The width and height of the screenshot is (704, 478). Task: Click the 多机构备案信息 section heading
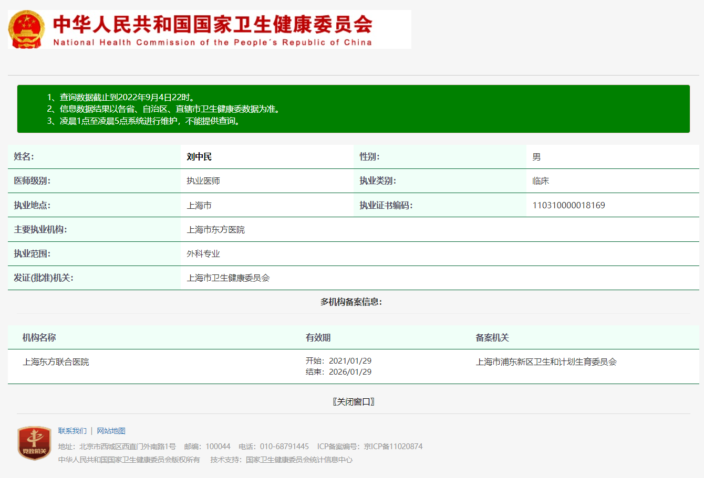pos(351,302)
